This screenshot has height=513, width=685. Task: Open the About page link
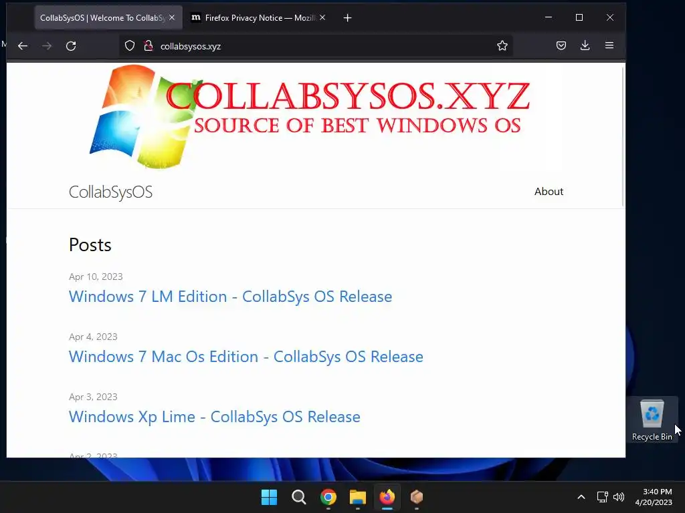tap(549, 192)
